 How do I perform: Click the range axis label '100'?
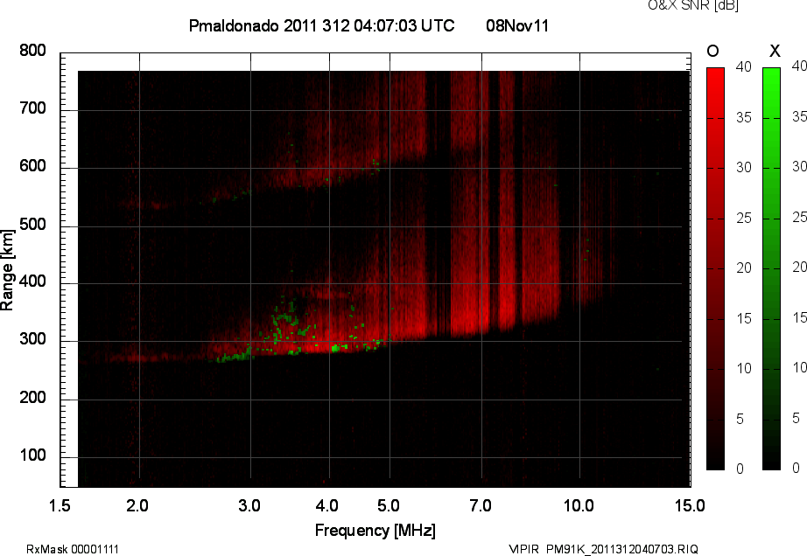(x=33, y=455)
